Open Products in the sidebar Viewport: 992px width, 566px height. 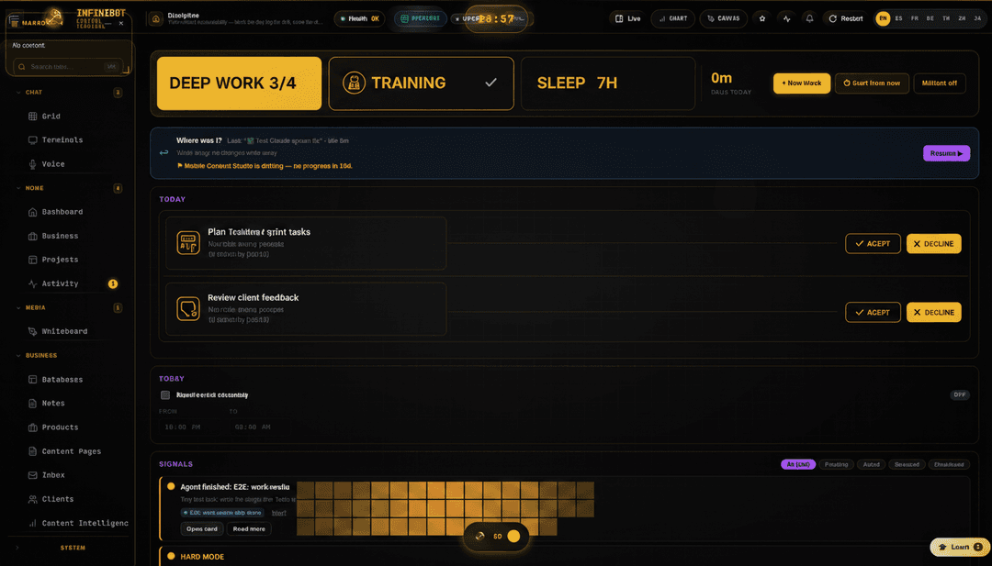(x=54, y=427)
